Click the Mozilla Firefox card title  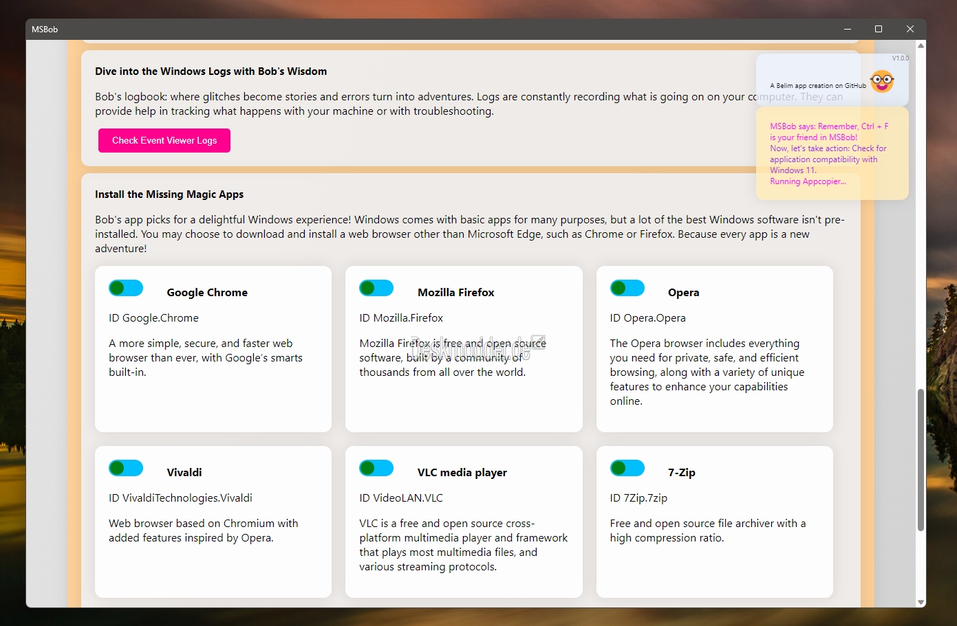[x=456, y=292]
